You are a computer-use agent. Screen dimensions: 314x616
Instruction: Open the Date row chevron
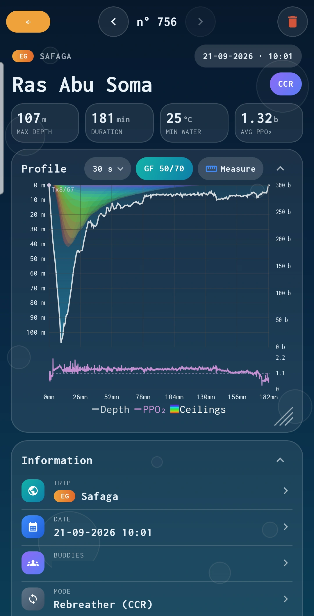point(286,527)
